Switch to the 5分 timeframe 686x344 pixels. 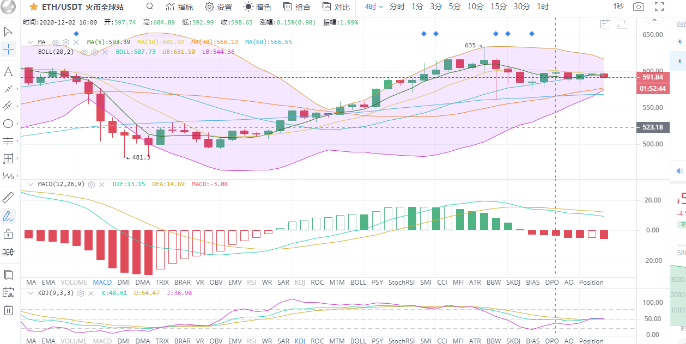click(454, 7)
